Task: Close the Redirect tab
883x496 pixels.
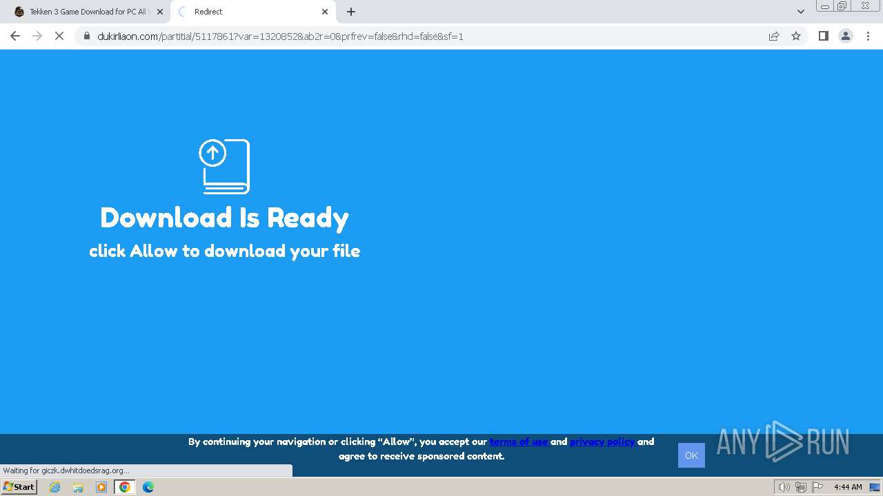Action: pyautogui.click(x=325, y=12)
